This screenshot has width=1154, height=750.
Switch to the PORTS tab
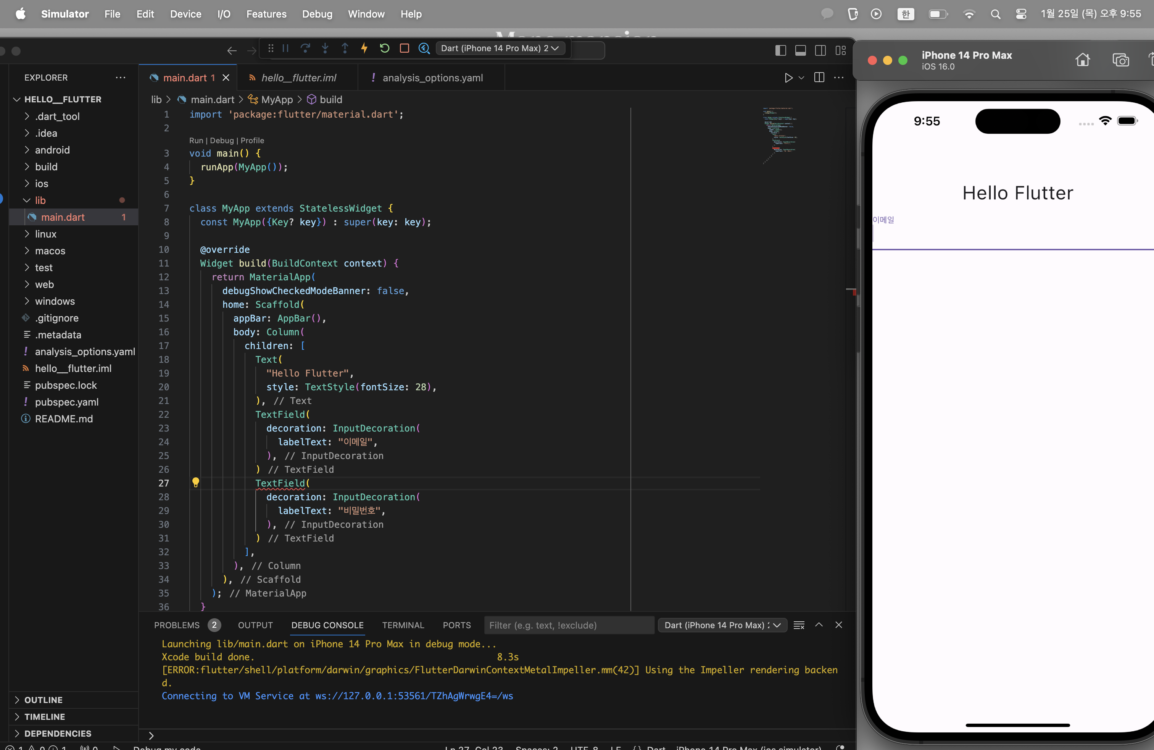pyautogui.click(x=457, y=625)
